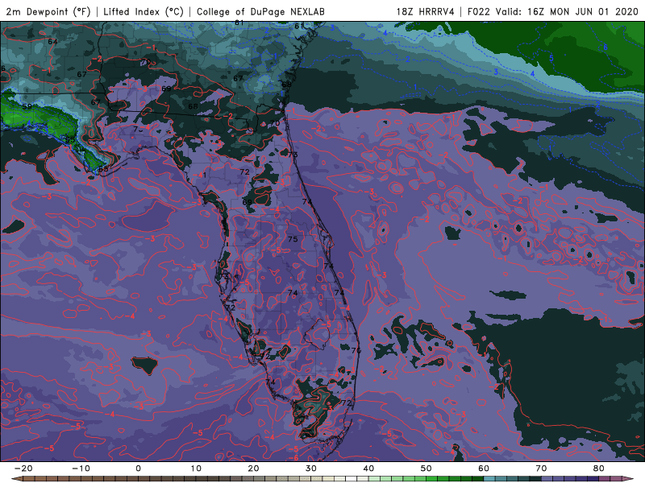Click the '10' label on the color scale

point(196,469)
